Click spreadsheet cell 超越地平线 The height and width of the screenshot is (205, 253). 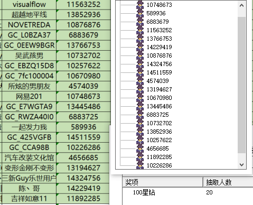coord(29,15)
